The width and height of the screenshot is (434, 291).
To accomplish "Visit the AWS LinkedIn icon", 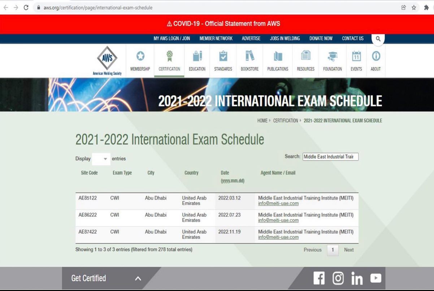I will pos(357,278).
